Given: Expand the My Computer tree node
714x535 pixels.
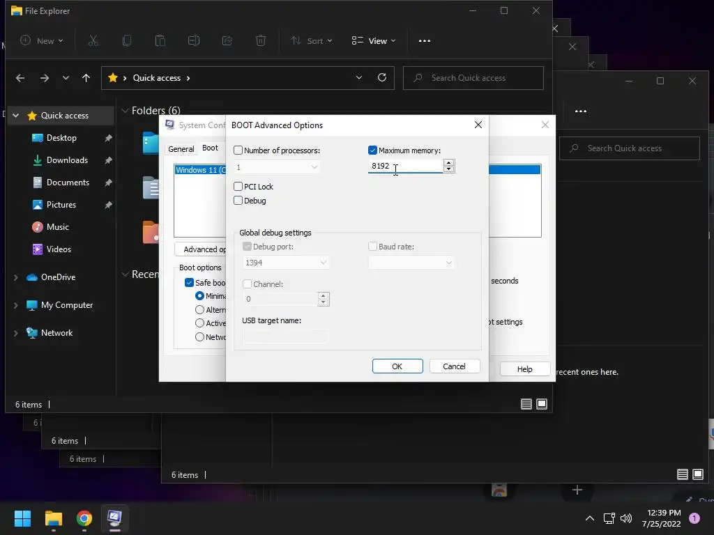Looking at the screenshot, I should tap(15, 305).
